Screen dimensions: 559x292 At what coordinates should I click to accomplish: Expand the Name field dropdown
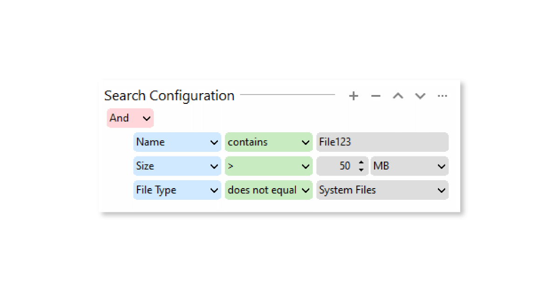point(177,142)
